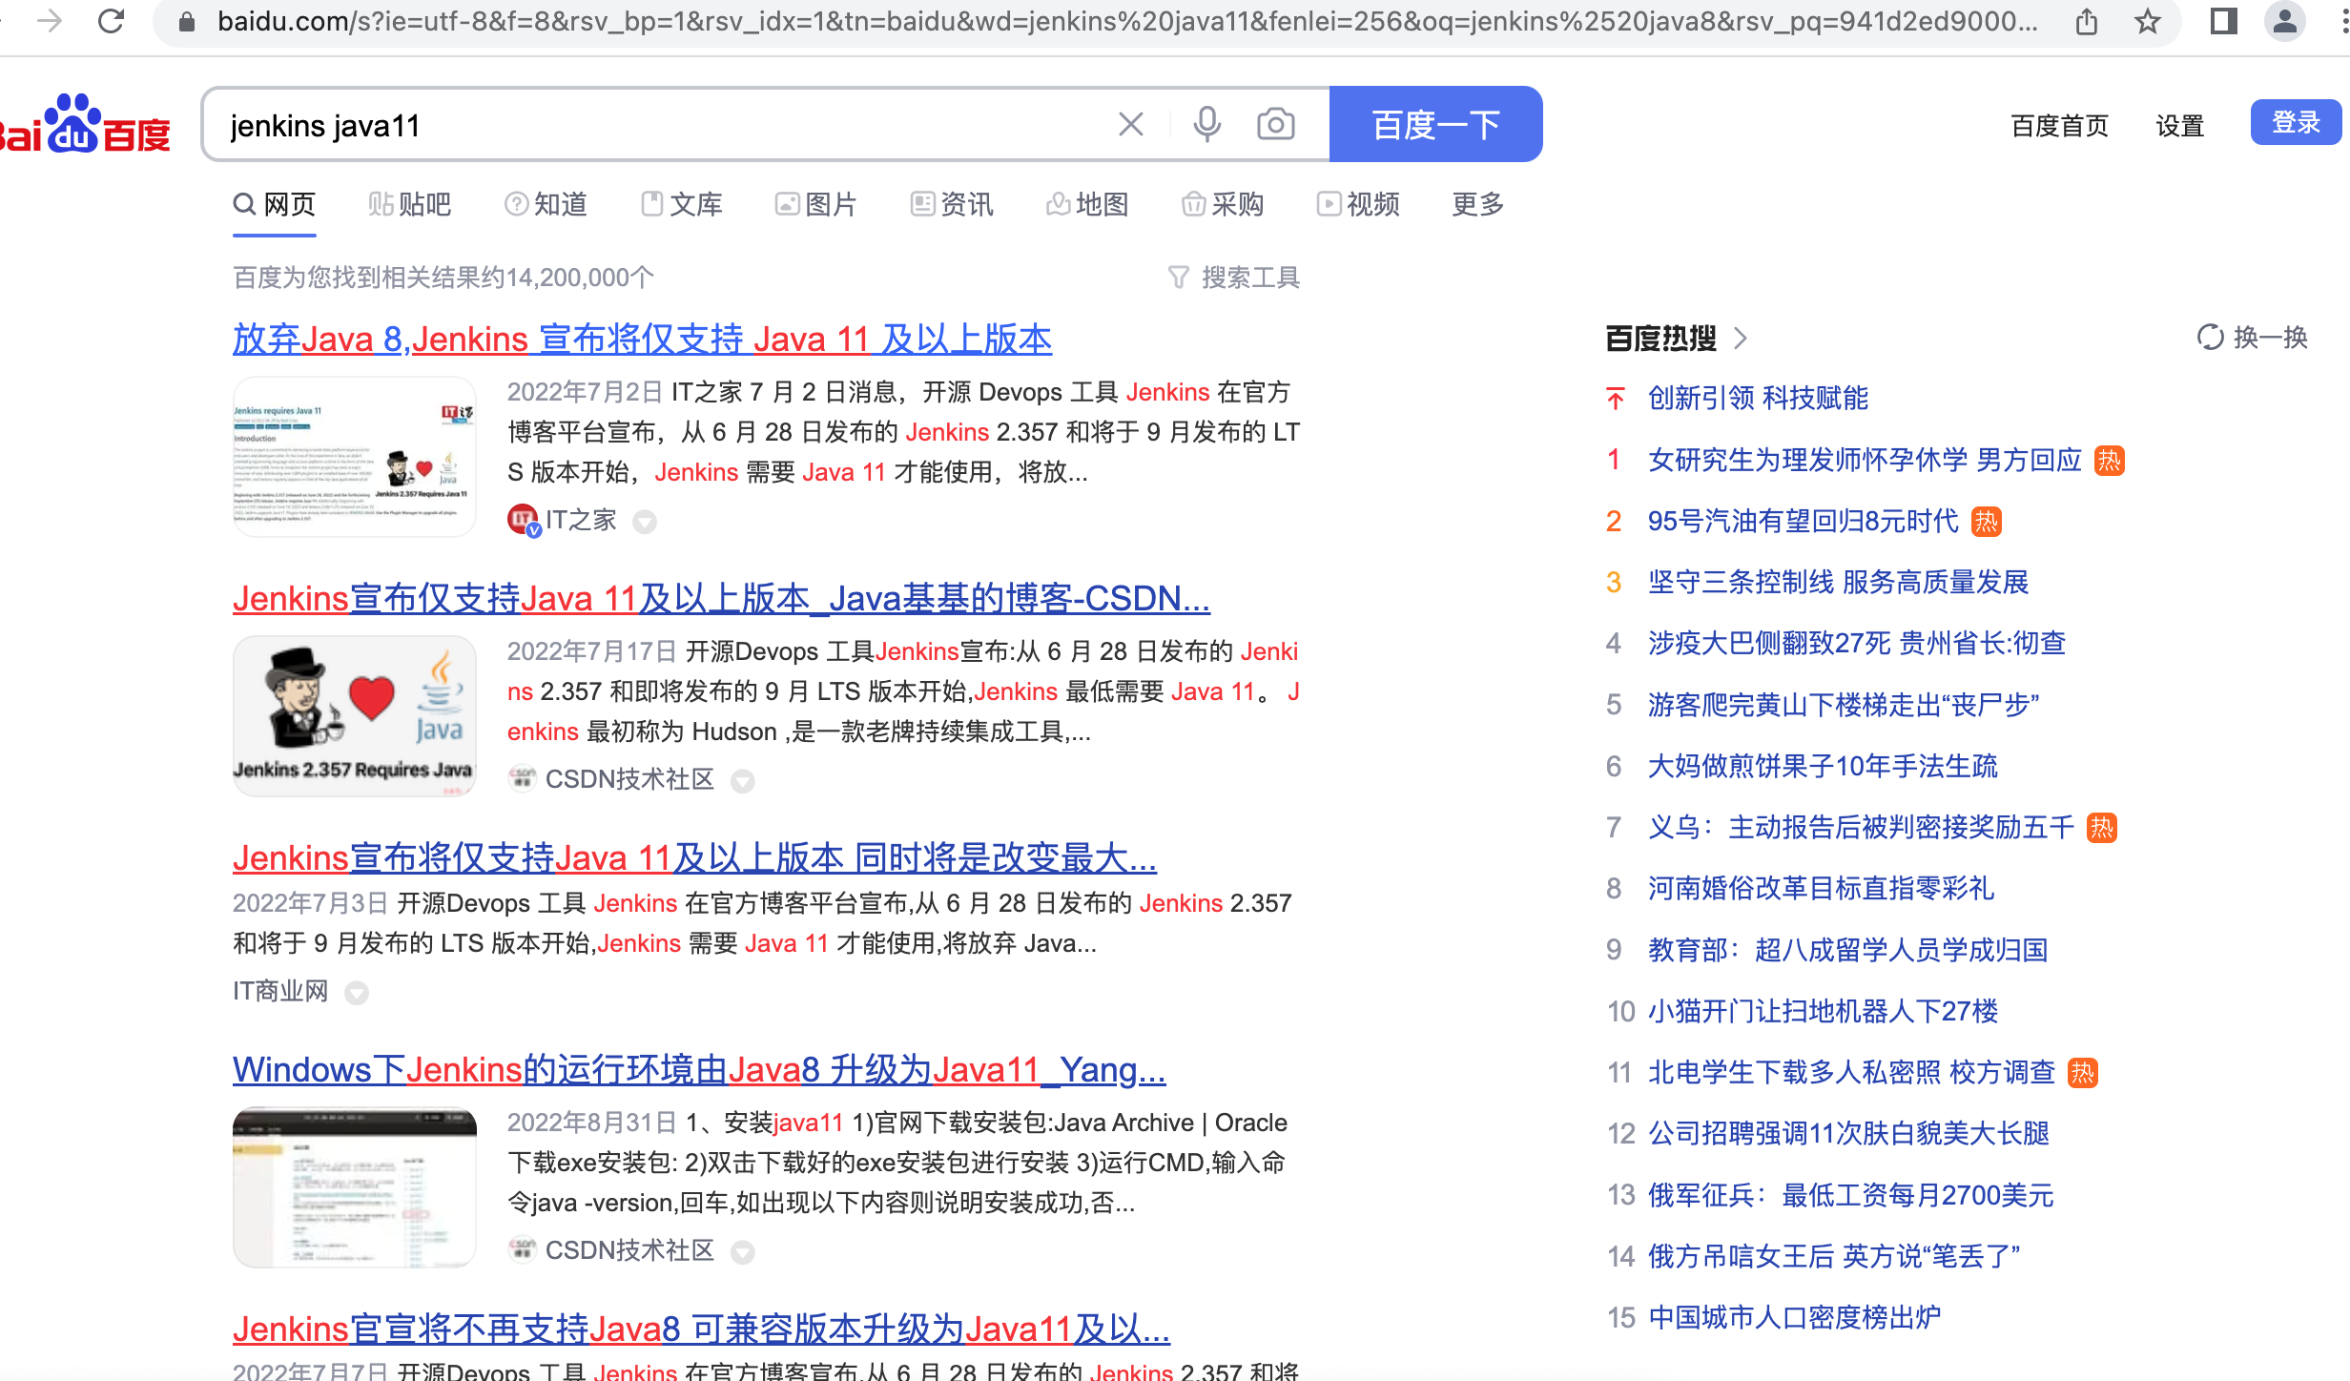Open image search with camera icon

1276,124
